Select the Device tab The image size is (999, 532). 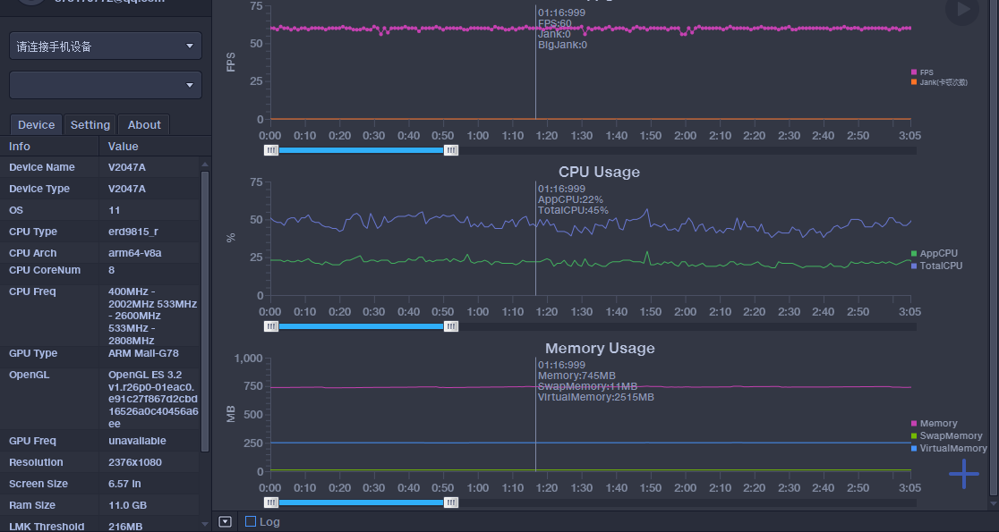[37, 125]
